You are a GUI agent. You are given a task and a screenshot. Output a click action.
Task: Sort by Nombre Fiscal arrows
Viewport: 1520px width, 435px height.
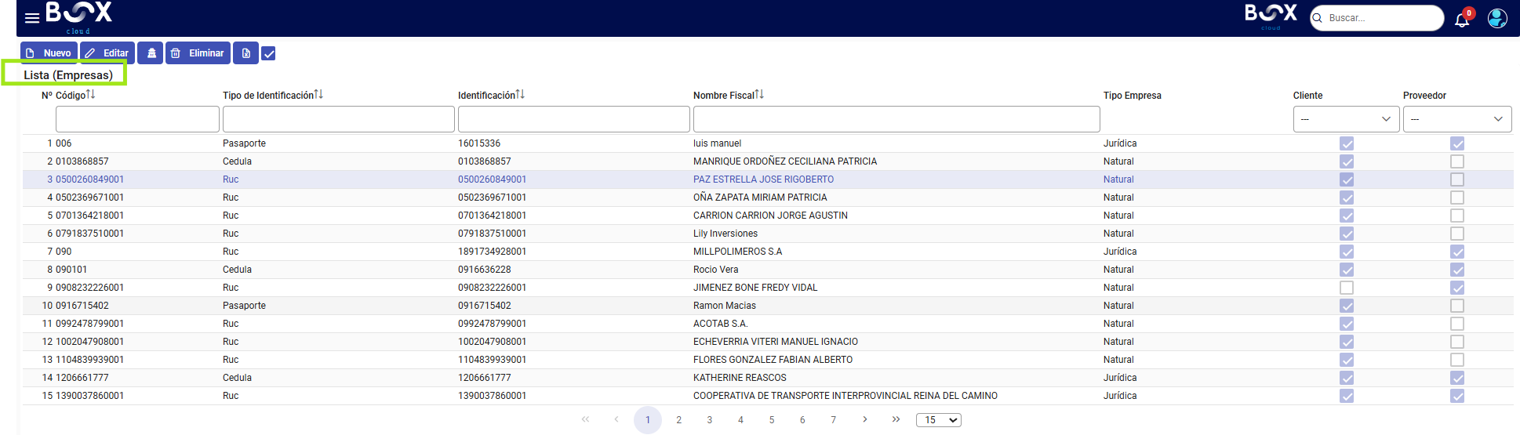coord(759,95)
